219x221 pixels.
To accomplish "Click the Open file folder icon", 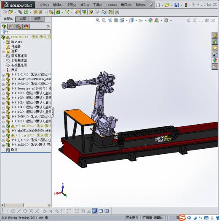I will point(167,5).
